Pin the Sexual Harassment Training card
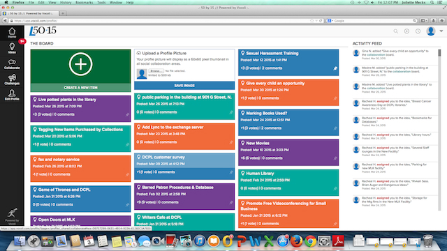Screen dimensions: 447x251 (335, 68)
